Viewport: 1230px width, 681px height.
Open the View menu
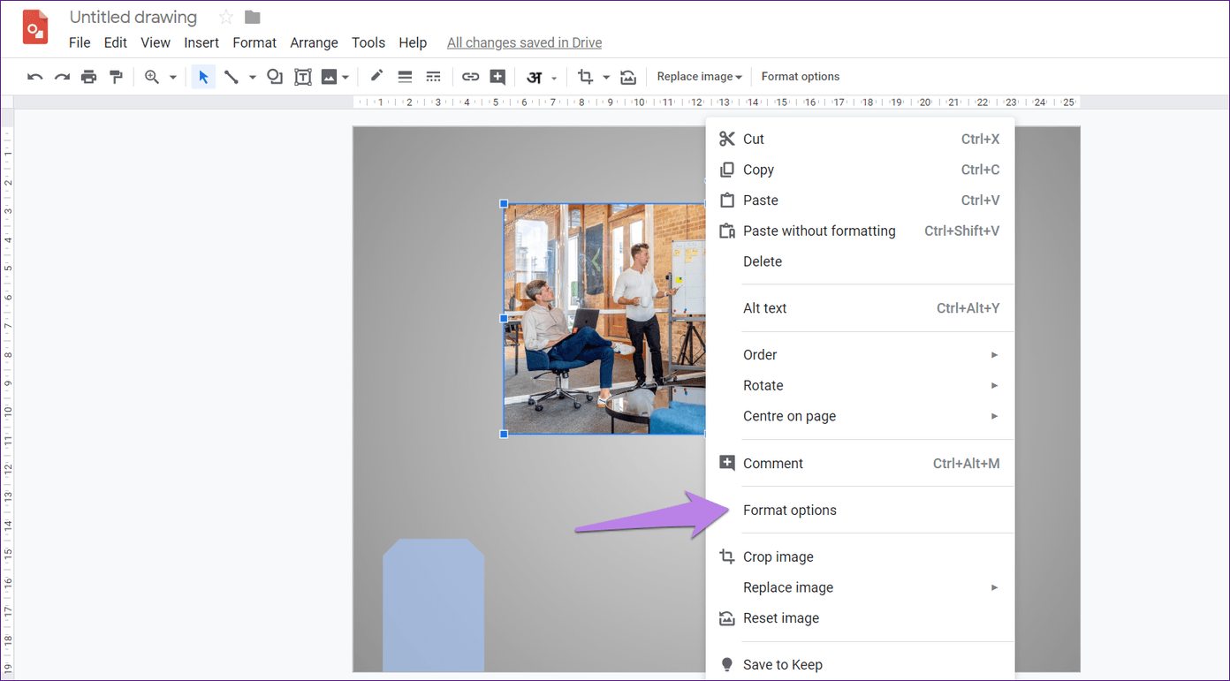point(156,42)
